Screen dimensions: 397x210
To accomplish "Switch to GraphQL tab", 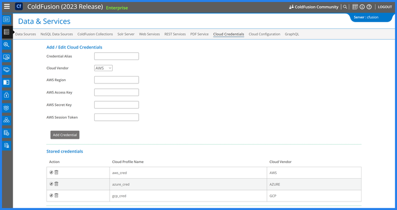I will pyautogui.click(x=292, y=34).
